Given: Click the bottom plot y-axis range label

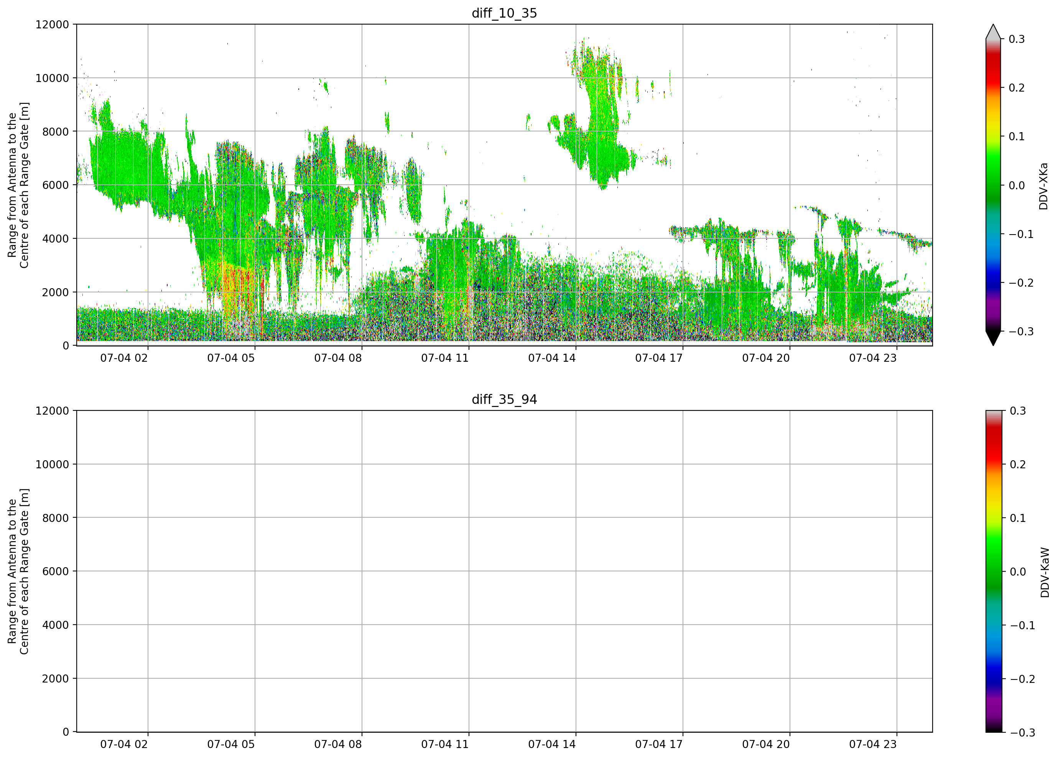Looking at the screenshot, I should click(18, 571).
